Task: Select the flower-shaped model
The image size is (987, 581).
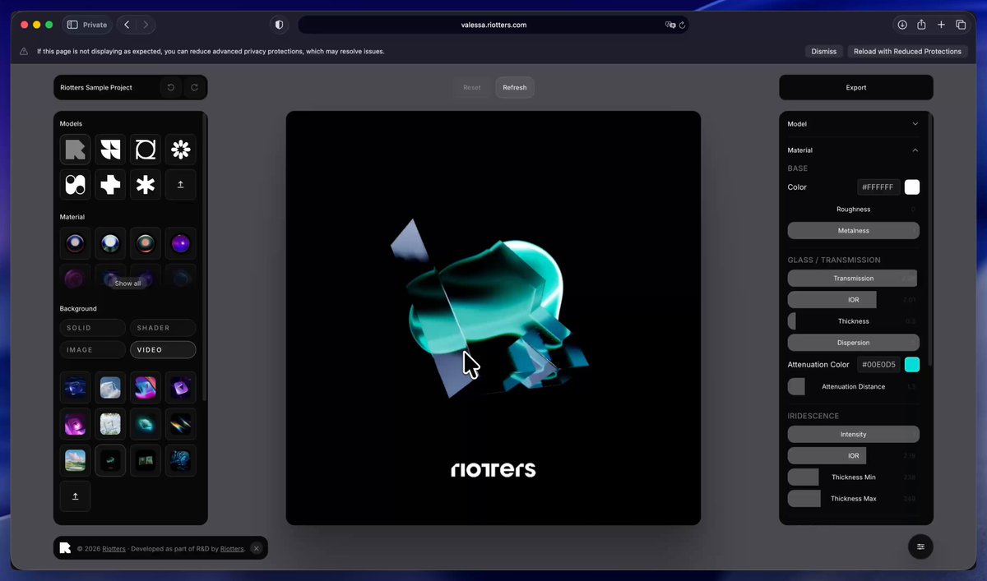Action: pos(181,150)
